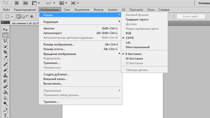
Task: Select the Paint Bucket tool
Action: (x=5, y=92)
